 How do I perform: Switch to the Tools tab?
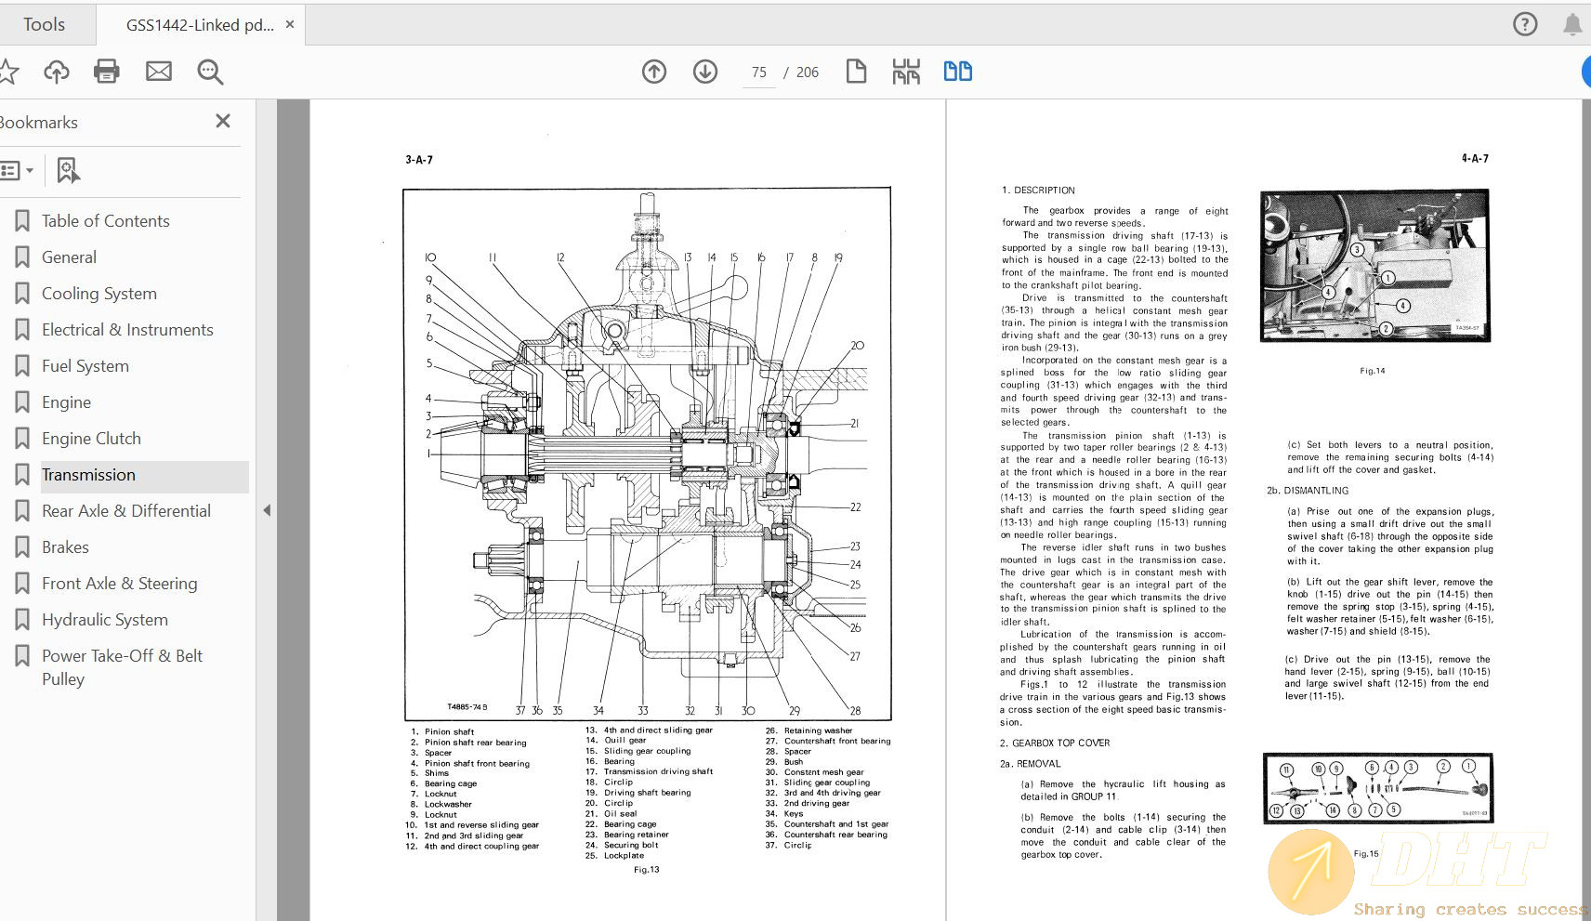click(44, 24)
